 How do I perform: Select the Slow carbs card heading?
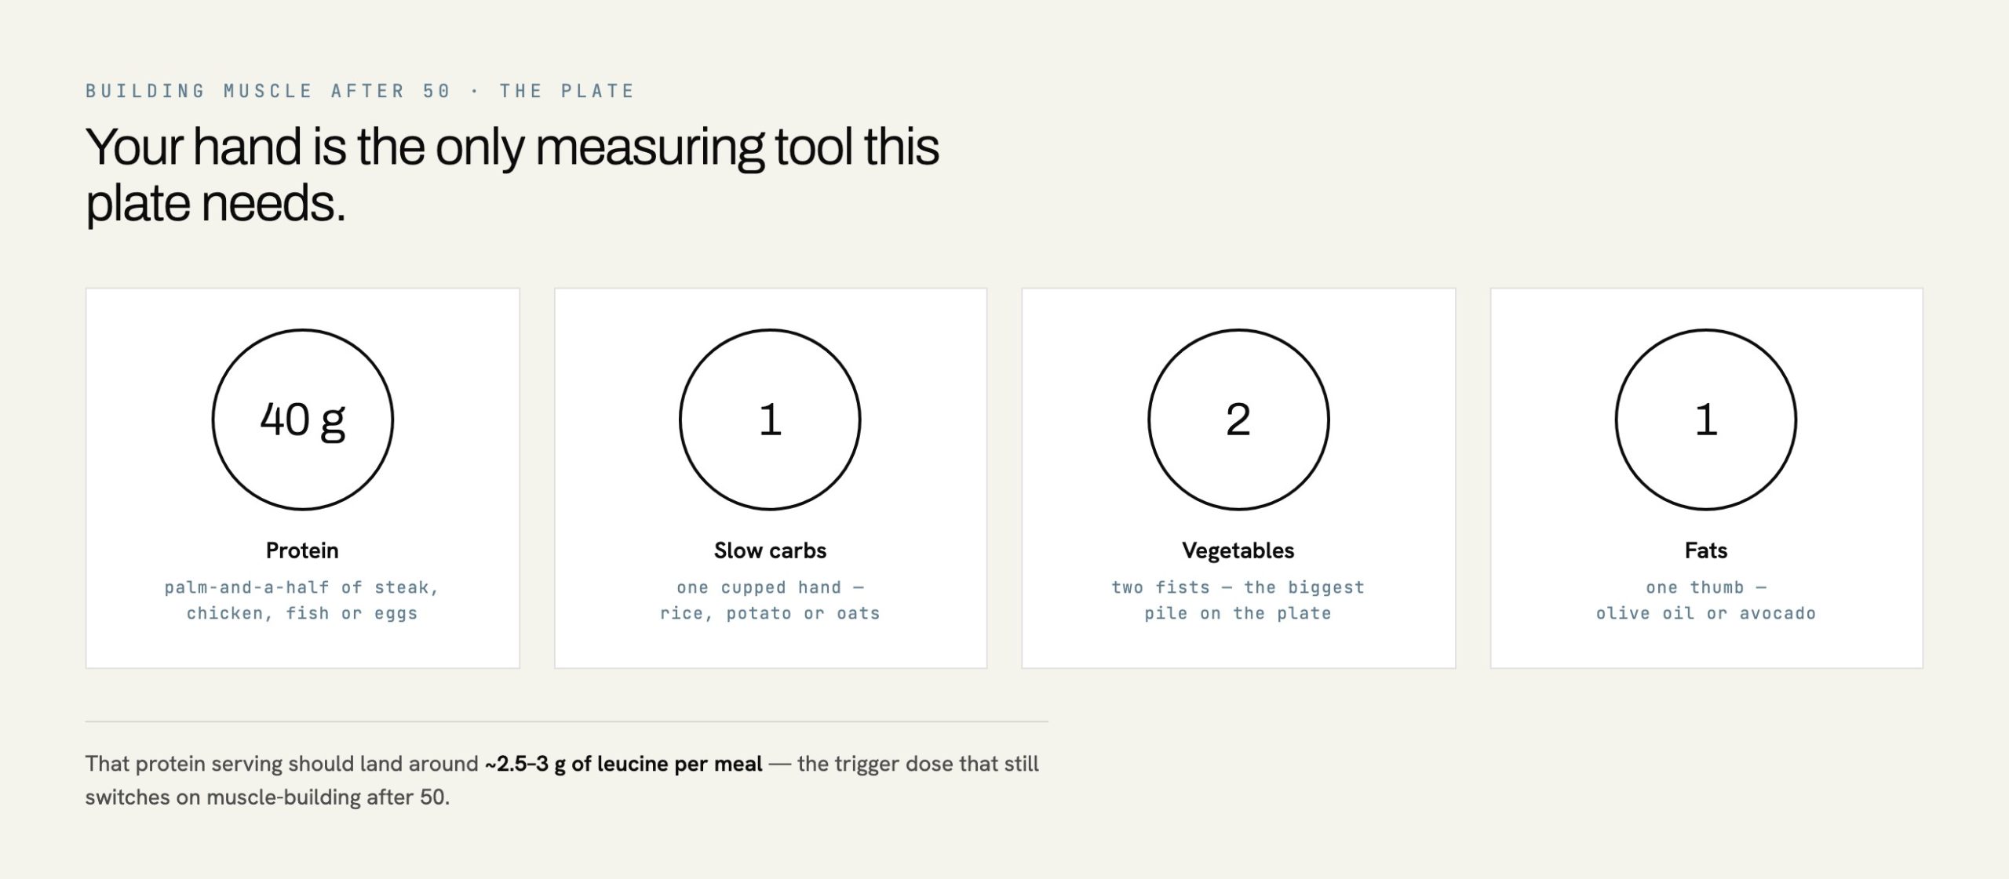coord(770,550)
